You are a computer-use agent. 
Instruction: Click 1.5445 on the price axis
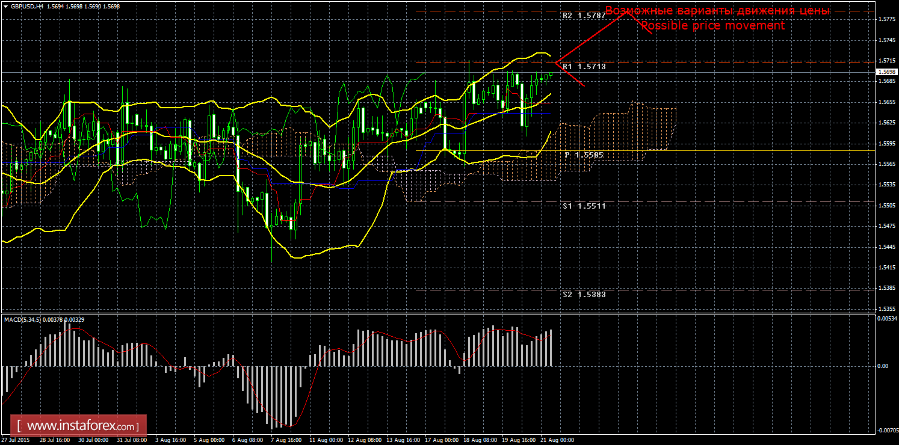(886, 247)
